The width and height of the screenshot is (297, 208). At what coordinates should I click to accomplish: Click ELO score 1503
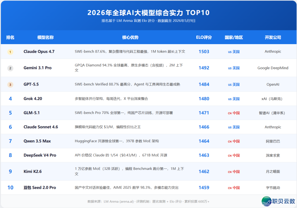pyautogui.click(x=204, y=52)
